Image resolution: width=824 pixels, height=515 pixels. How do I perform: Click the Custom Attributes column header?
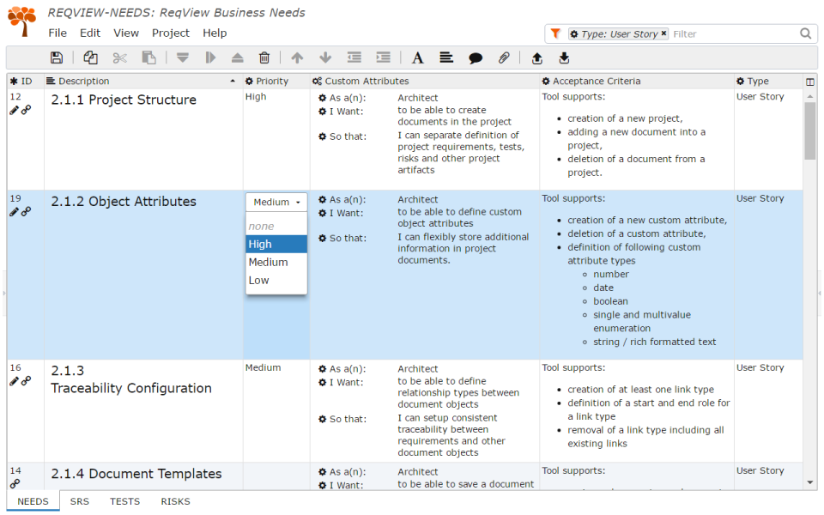[424, 82]
